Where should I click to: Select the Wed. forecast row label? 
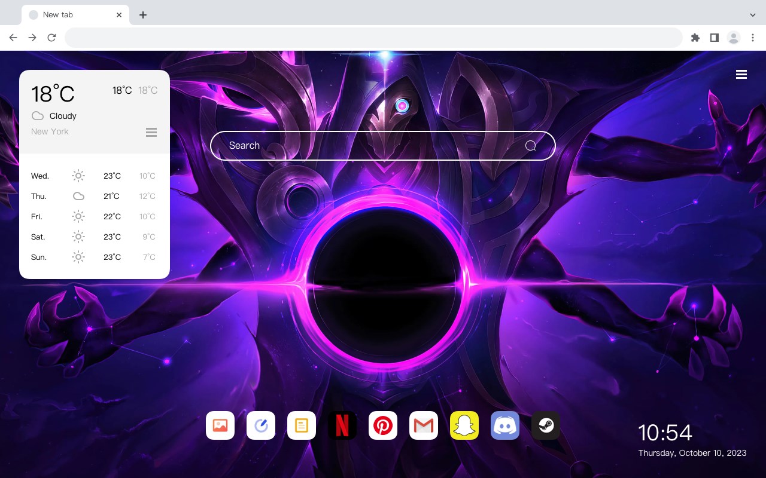pyautogui.click(x=40, y=176)
